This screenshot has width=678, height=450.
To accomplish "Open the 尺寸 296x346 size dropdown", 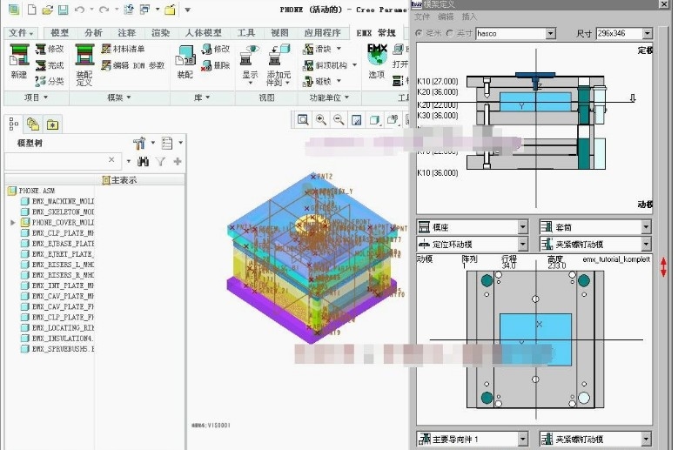I will coord(647,33).
